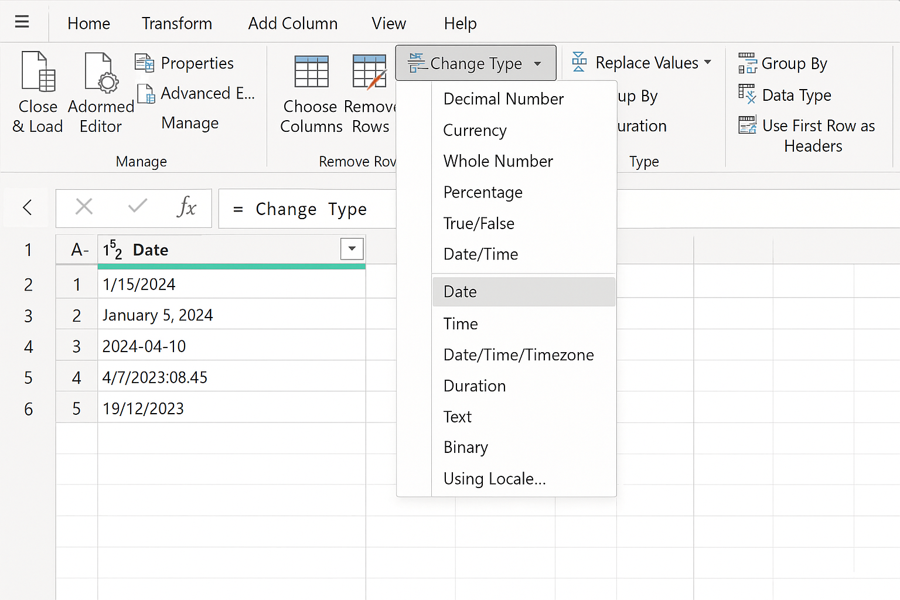Select row index 3 in the table
900x600 pixels.
[x=77, y=346]
